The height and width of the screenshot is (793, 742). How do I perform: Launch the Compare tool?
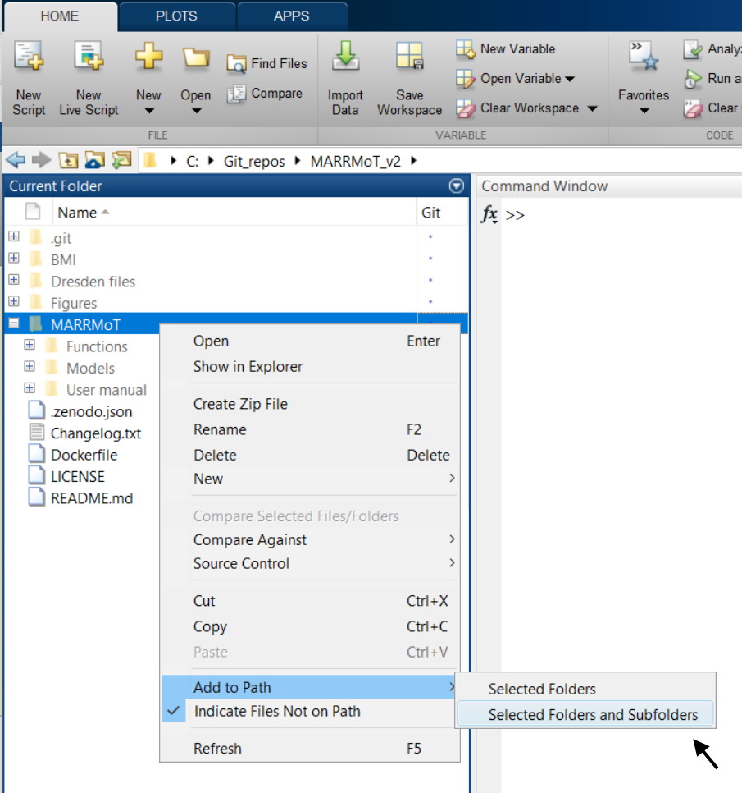265,94
